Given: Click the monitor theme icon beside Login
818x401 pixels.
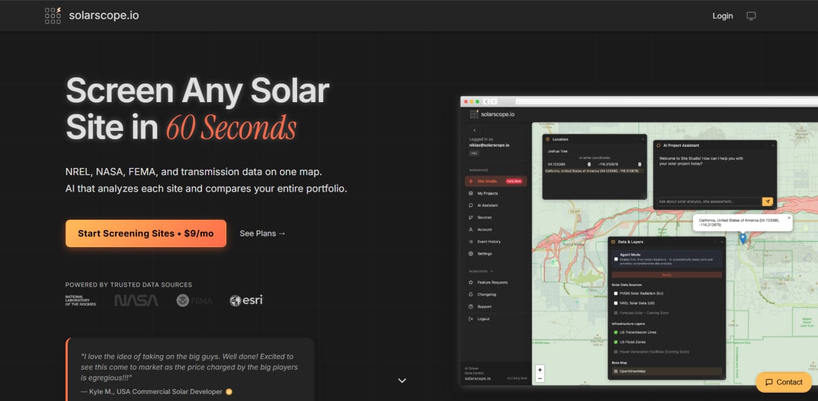Looking at the screenshot, I should (751, 16).
